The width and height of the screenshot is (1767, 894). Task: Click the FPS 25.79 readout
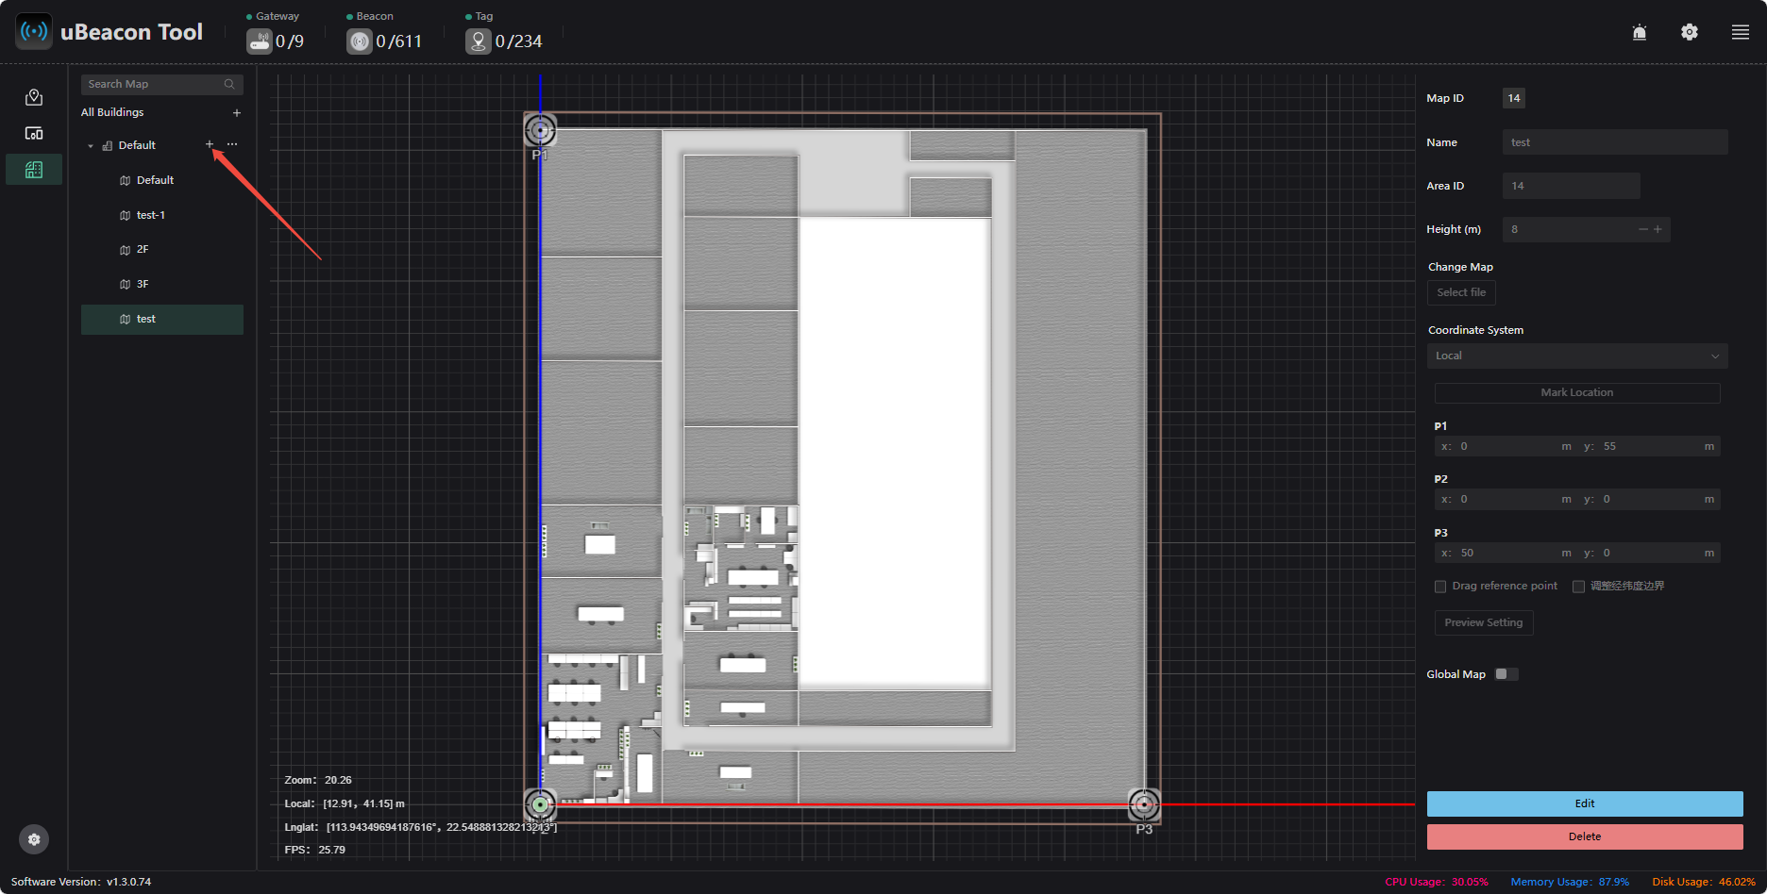315,850
